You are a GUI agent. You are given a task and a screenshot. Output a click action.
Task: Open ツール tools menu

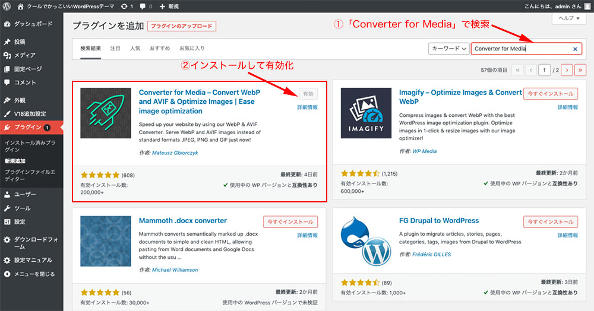click(31, 208)
